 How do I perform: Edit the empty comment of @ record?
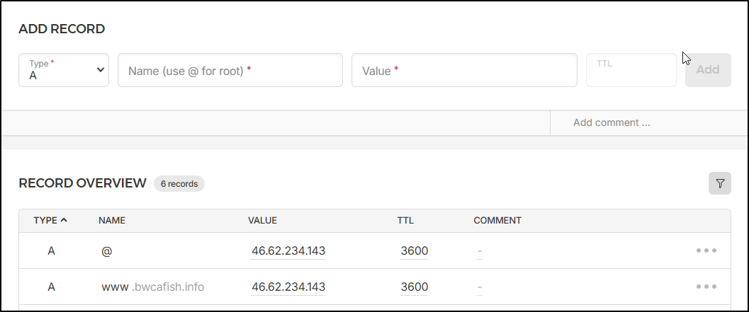tap(480, 250)
